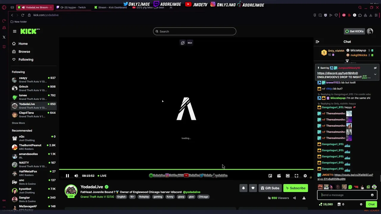Share the stream via share icon

coord(294,198)
